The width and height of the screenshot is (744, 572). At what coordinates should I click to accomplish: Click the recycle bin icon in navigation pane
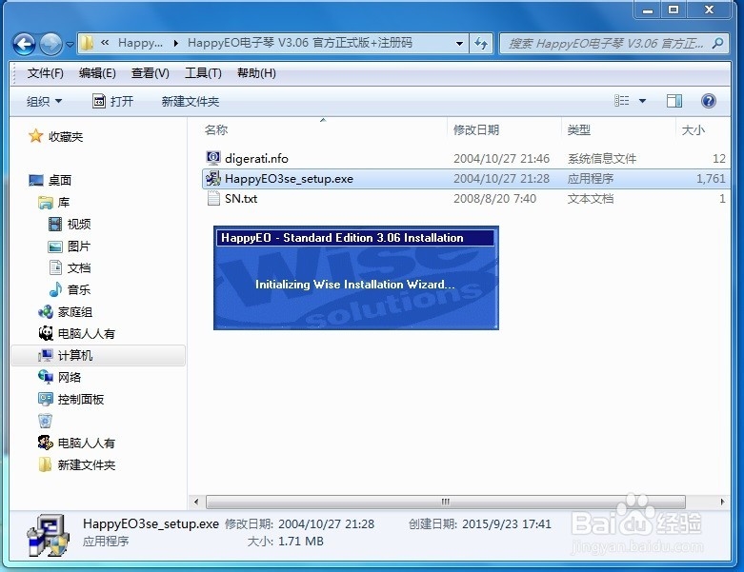click(x=45, y=421)
